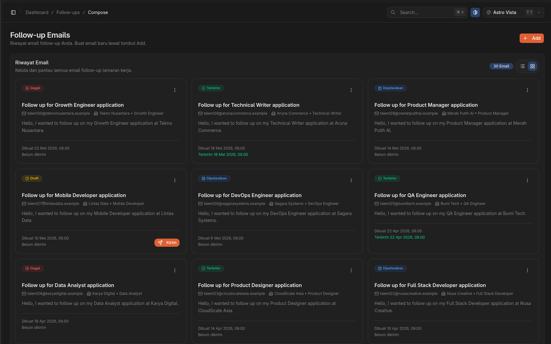Viewport: 551px width, 344px height.
Task: Open options menu for Full Stack Developer email
Action: (x=527, y=270)
